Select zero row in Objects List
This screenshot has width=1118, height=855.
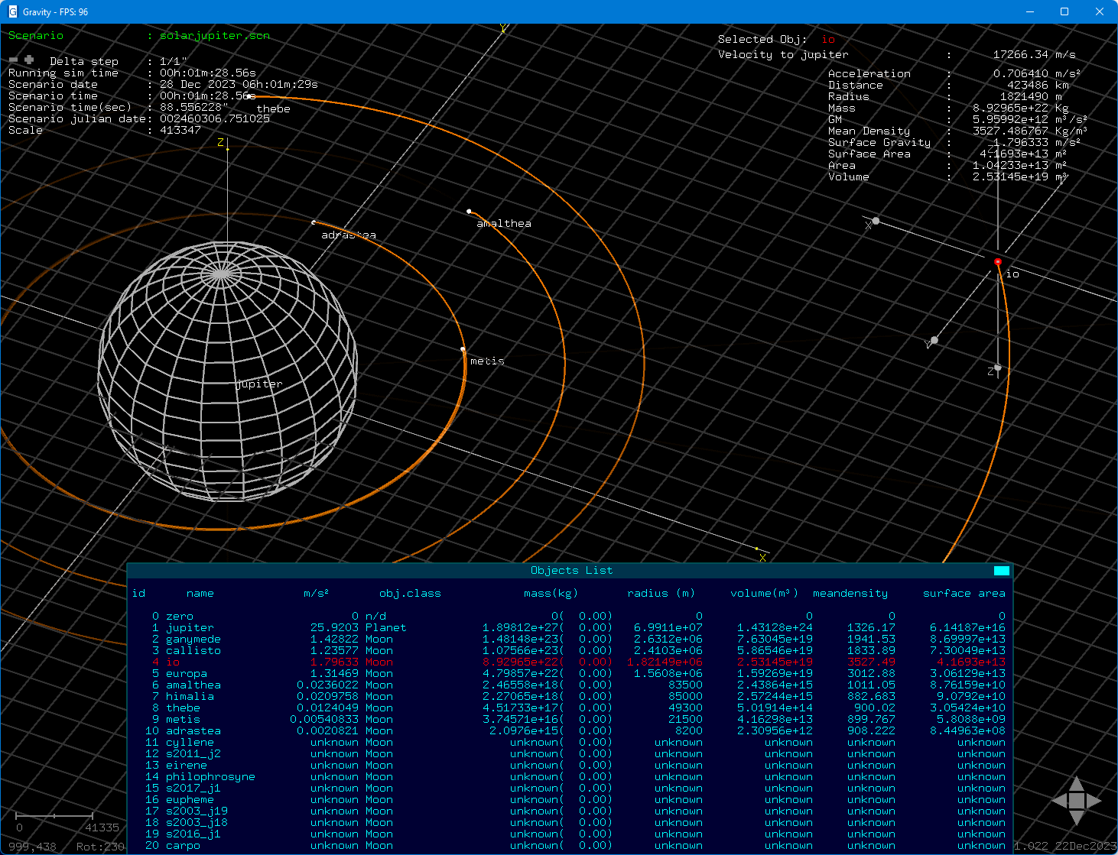pyautogui.click(x=570, y=617)
